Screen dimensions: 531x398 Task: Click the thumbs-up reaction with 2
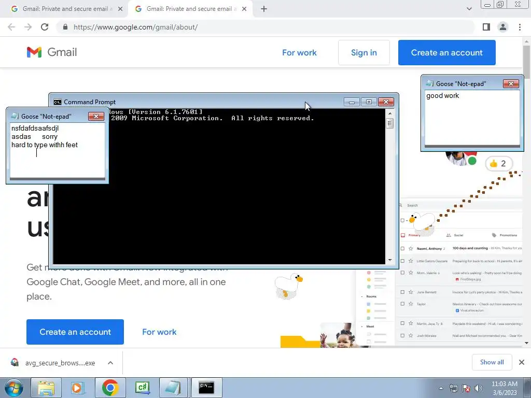(x=499, y=164)
